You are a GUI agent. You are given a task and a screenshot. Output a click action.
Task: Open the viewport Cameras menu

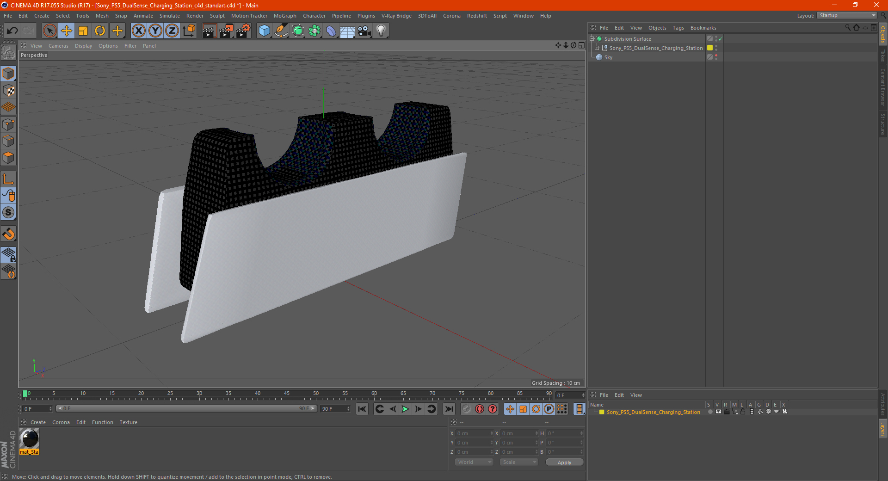click(58, 46)
